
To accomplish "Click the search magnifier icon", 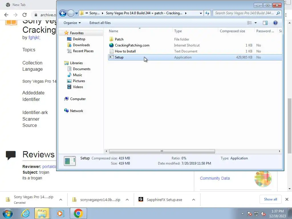I will tap(278, 13).
